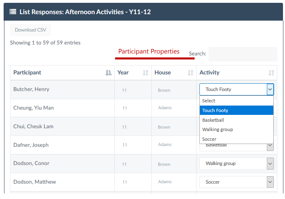Click the Participant column header
Image resolution: width=285 pixels, height=199 pixels.
62,73
